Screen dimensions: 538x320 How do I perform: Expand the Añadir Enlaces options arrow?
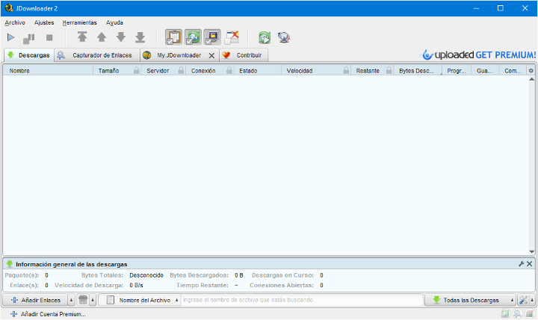point(72,300)
